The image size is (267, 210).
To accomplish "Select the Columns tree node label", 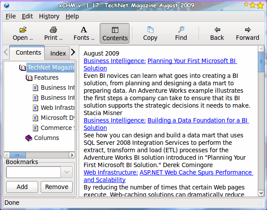I will click(x=46, y=138).
